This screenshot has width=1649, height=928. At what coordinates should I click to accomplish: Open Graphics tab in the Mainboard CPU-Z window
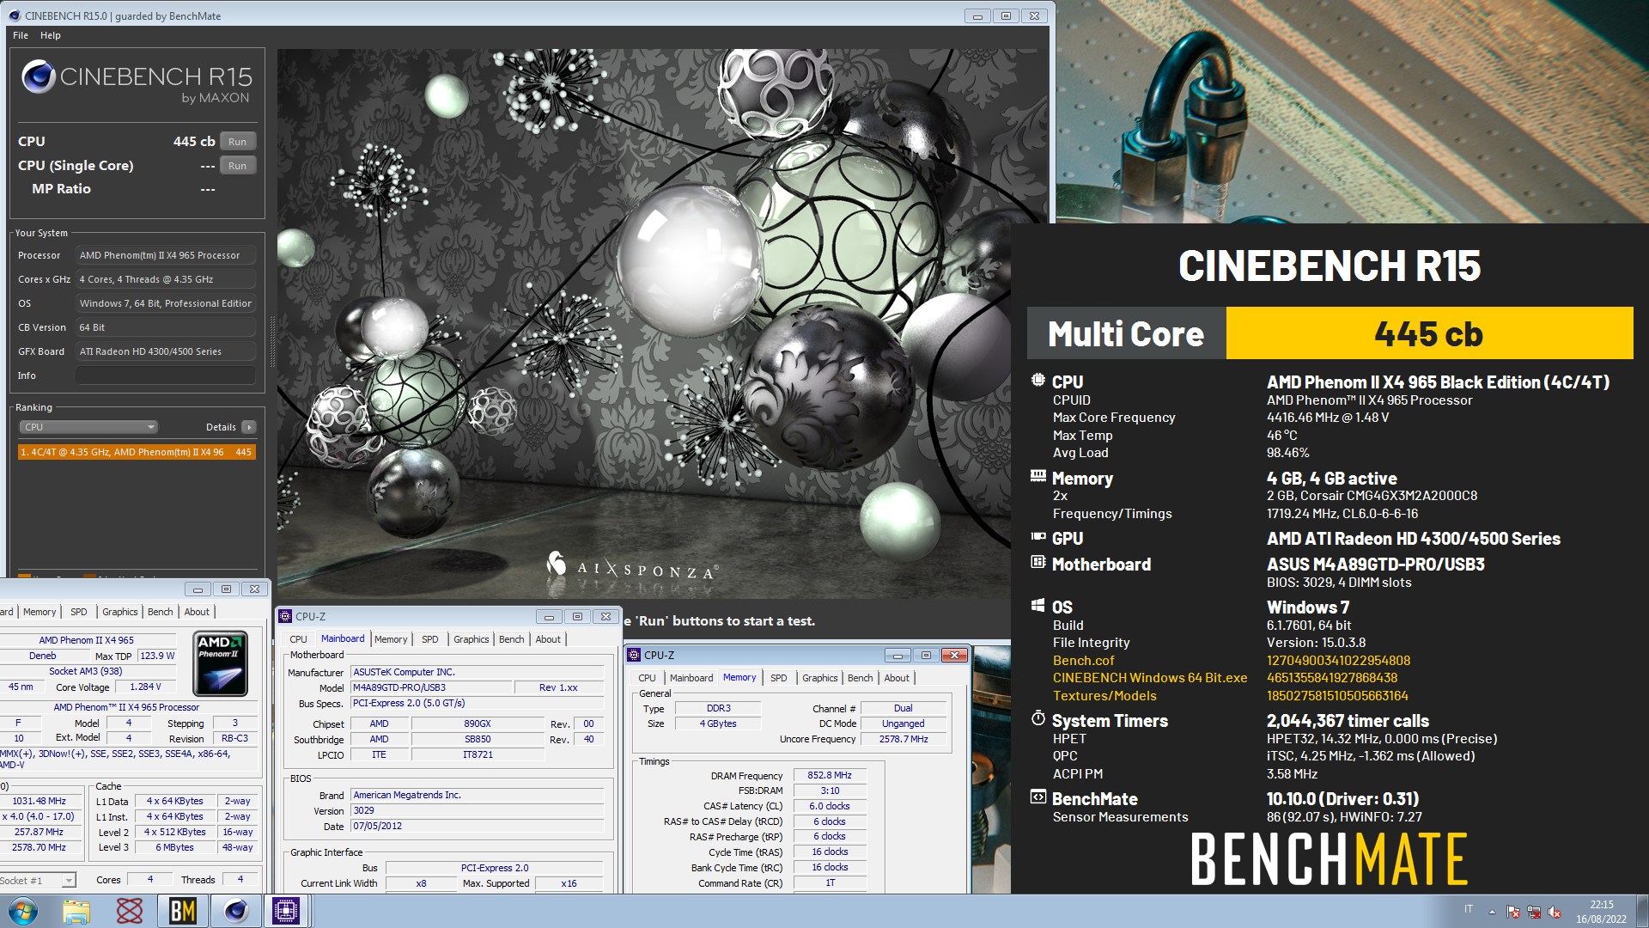(472, 639)
